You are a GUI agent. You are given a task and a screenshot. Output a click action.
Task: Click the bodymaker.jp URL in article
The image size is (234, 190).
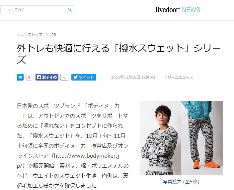pos(68,161)
